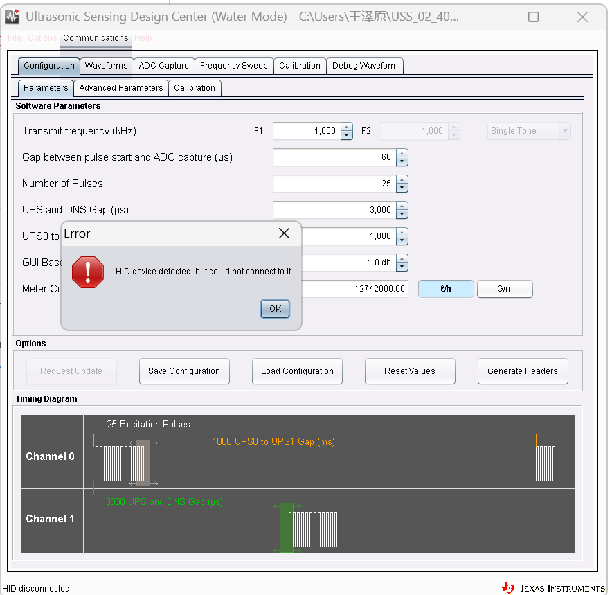Increase the Number of Pulses
612x595 pixels.
402,179
